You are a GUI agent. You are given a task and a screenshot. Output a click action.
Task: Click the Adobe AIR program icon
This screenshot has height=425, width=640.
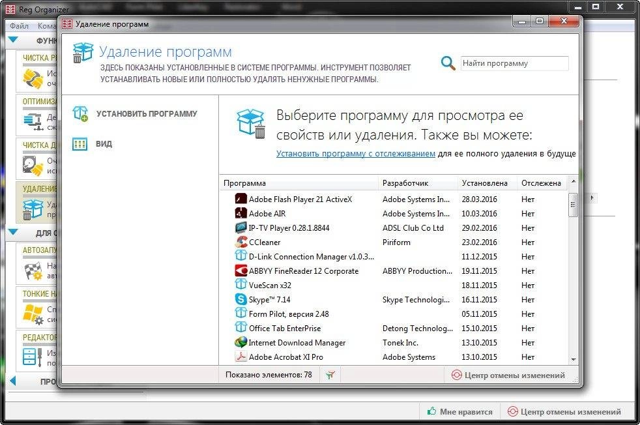[x=241, y=213]
